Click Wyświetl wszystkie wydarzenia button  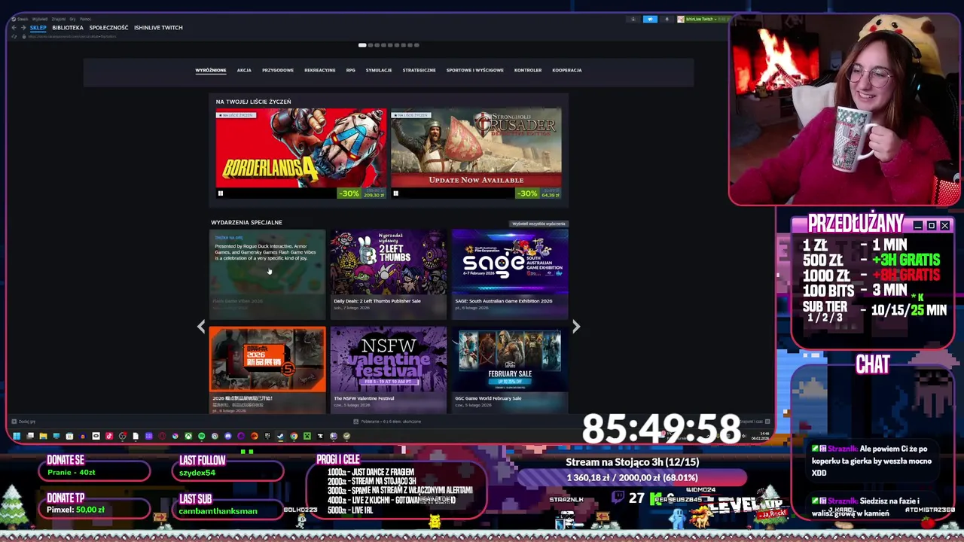(538, 224)
